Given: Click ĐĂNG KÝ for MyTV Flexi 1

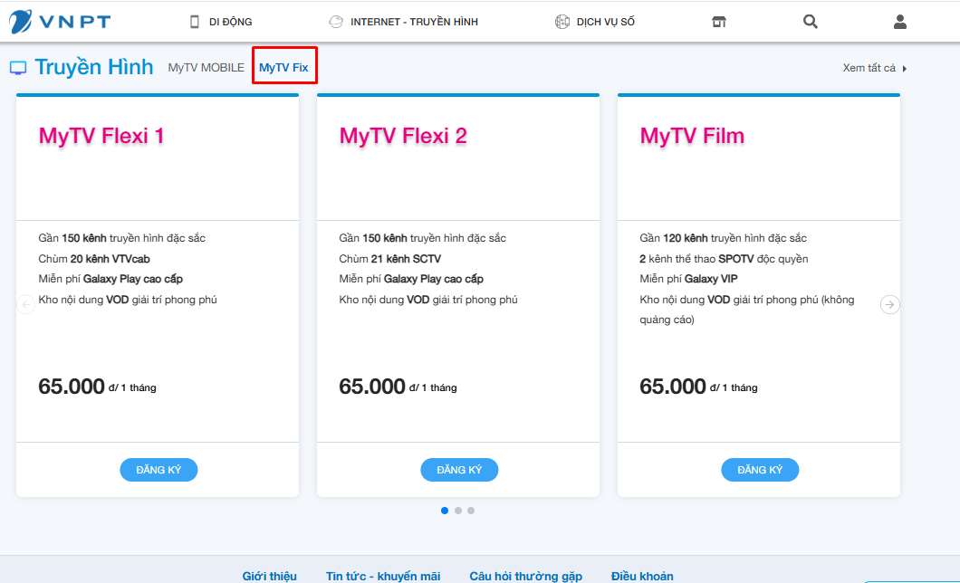Looking at the screenshot, I should pos(158,470).
